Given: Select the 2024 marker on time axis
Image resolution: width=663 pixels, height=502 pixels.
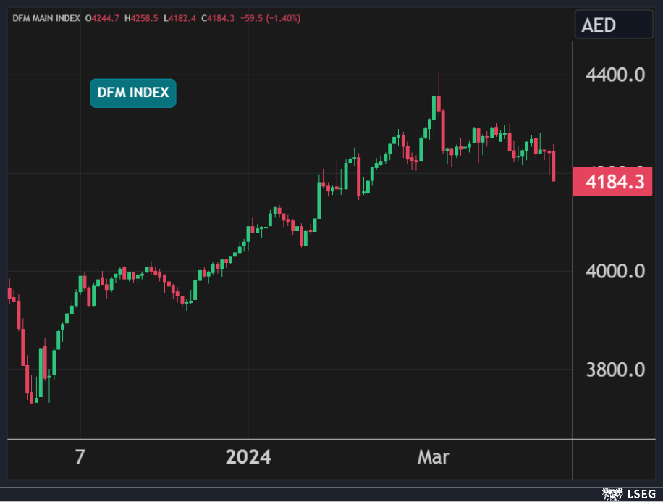Looking at the screenshot, I should [248, 457].
